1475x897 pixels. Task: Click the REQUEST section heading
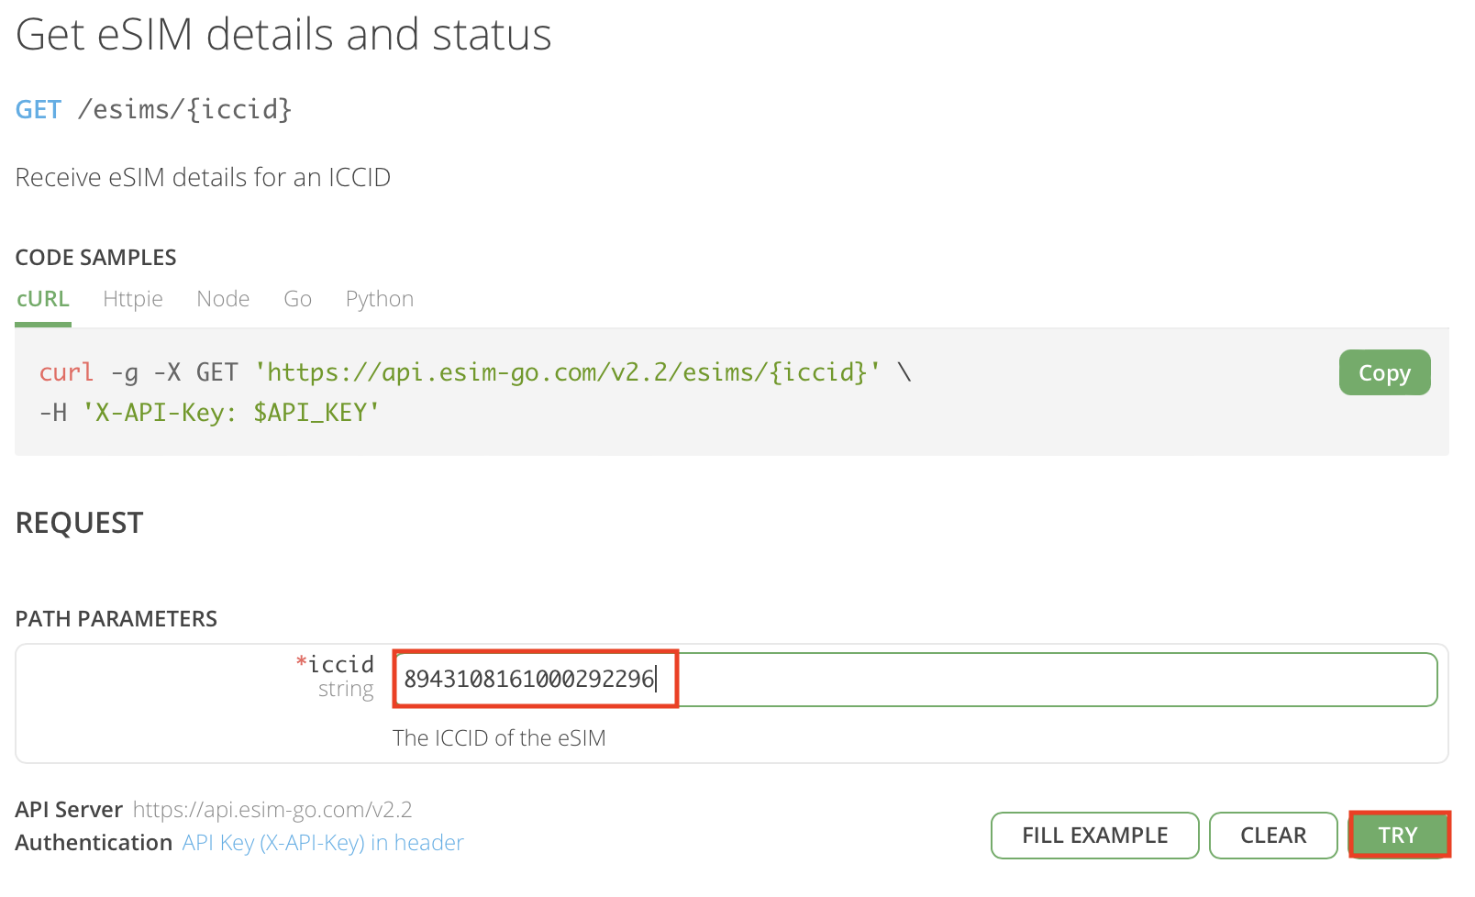pos(80,523)
